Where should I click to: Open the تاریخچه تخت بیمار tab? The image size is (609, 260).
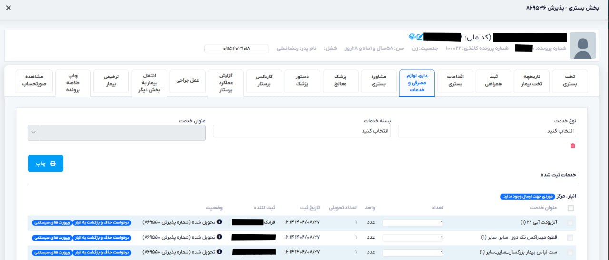532,81
